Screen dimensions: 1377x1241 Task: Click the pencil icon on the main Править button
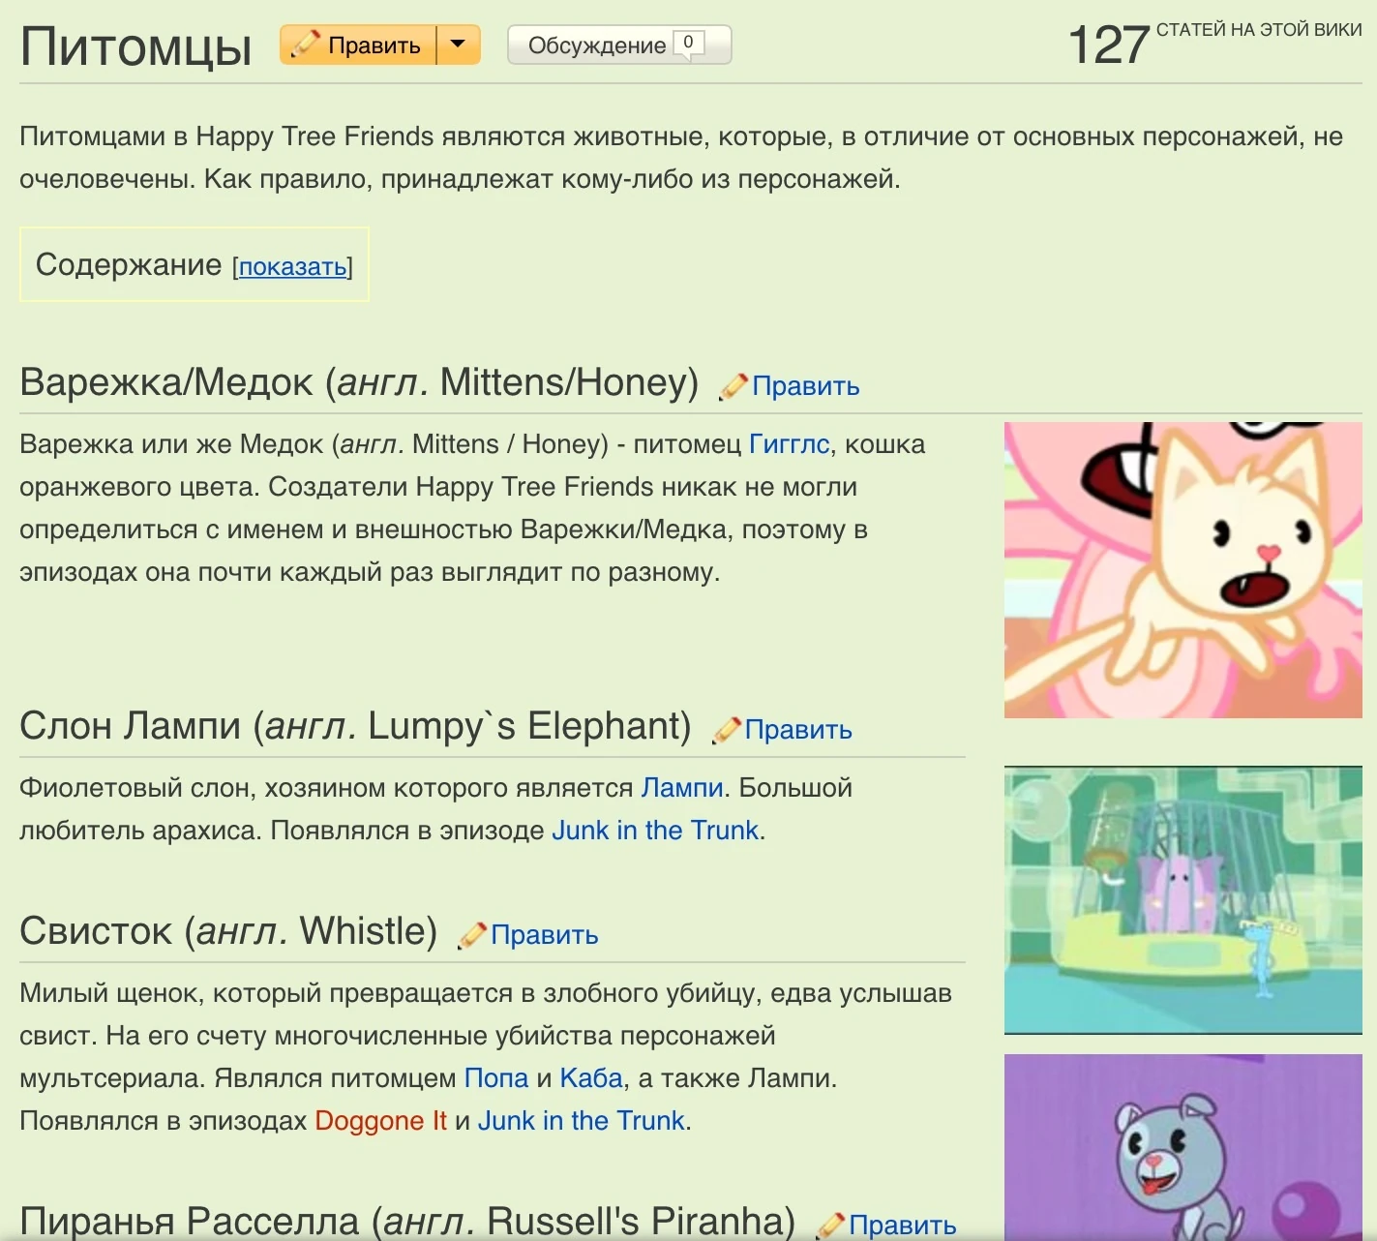point(305,45)
